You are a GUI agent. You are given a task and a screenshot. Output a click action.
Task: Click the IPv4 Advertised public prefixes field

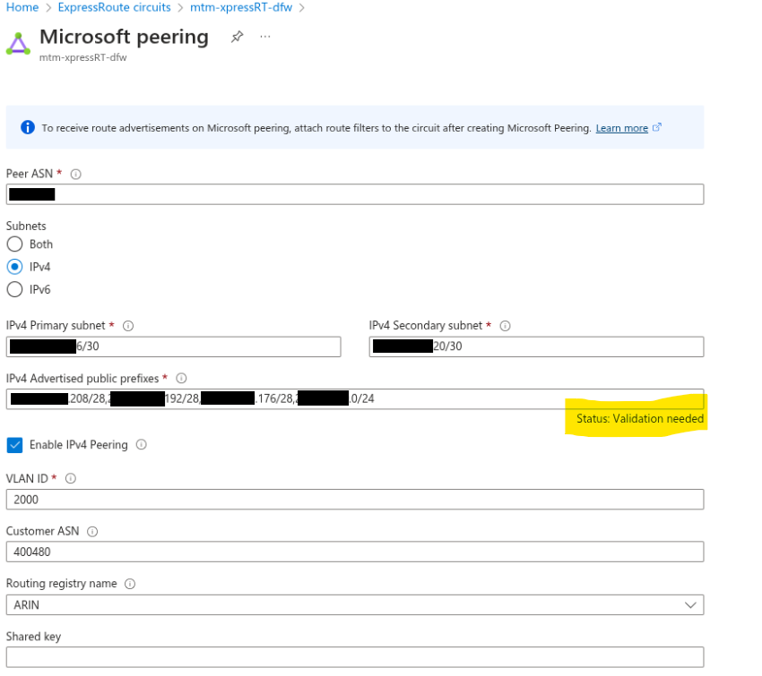[355, 399]
